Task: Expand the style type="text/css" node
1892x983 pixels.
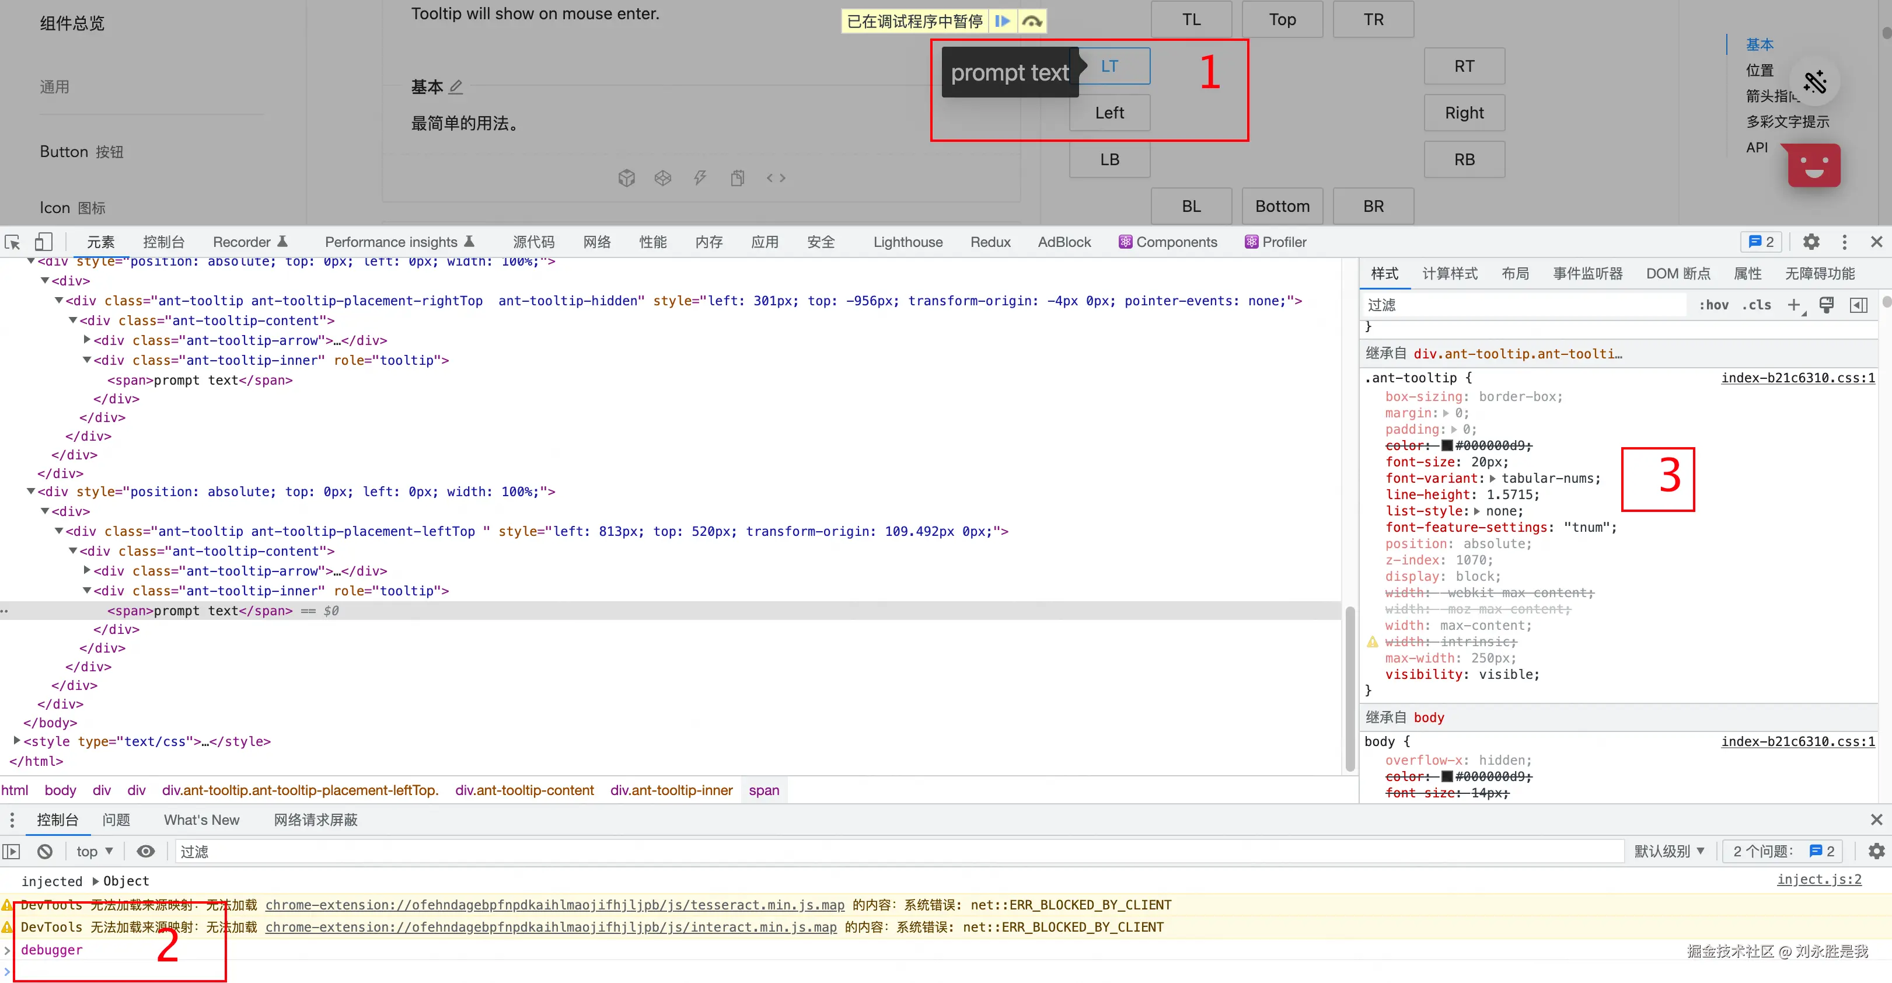Action: (17, 741)
